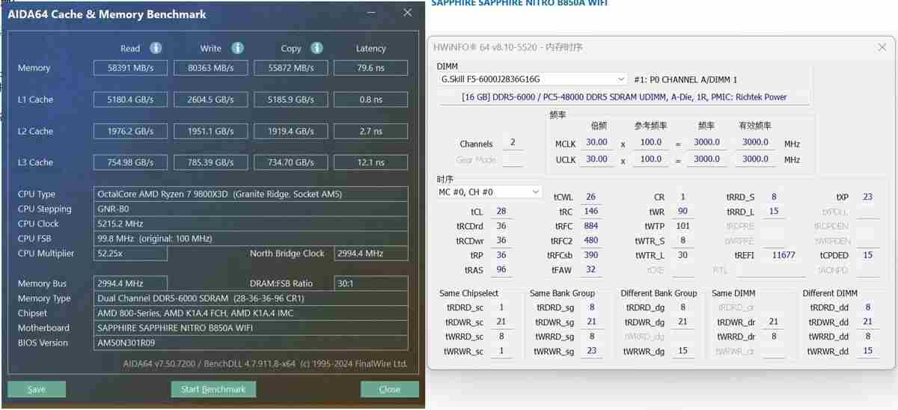Click CPU Stepping value GNR-B0
This screenshot has height=410, width=898.
pyautogui.click(x=251, y=209)
